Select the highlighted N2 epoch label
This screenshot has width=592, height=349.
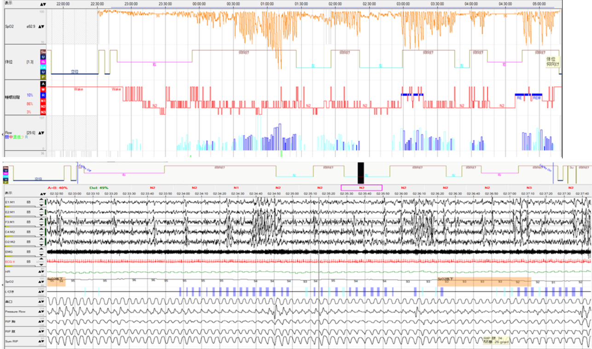(361, 187)
